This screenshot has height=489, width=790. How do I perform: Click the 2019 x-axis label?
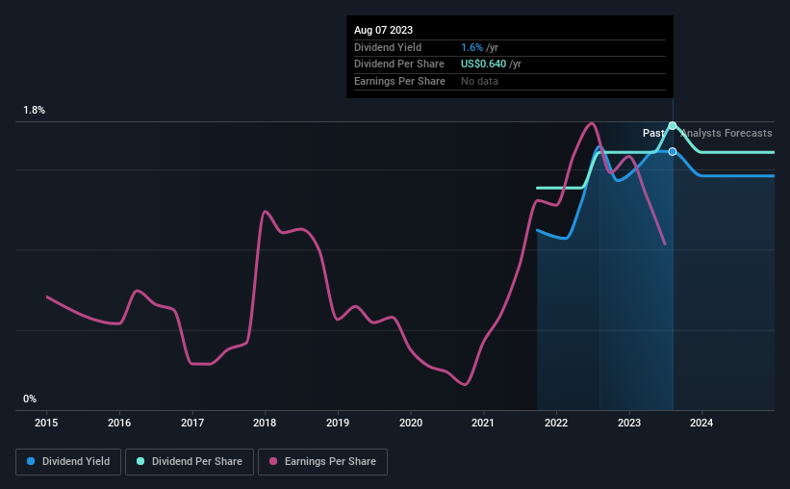(x=338, y=423)
